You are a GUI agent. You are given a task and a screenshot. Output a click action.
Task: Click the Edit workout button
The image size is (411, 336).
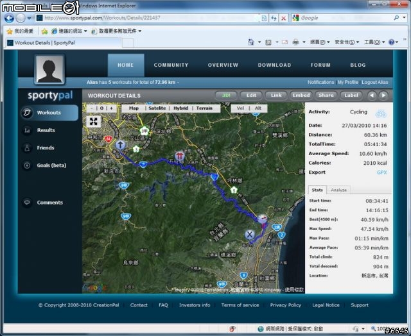(x=251, y=96)
